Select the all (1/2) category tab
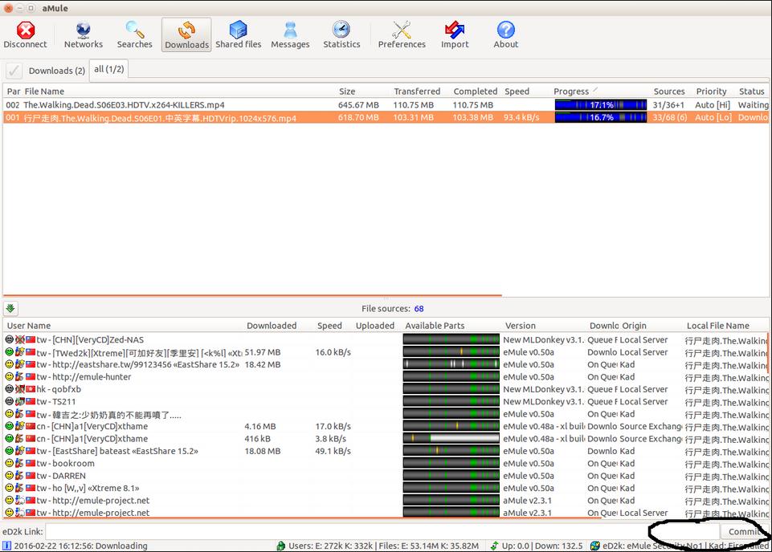The height and width of the screenshot is (552, 772). point(108,70)
